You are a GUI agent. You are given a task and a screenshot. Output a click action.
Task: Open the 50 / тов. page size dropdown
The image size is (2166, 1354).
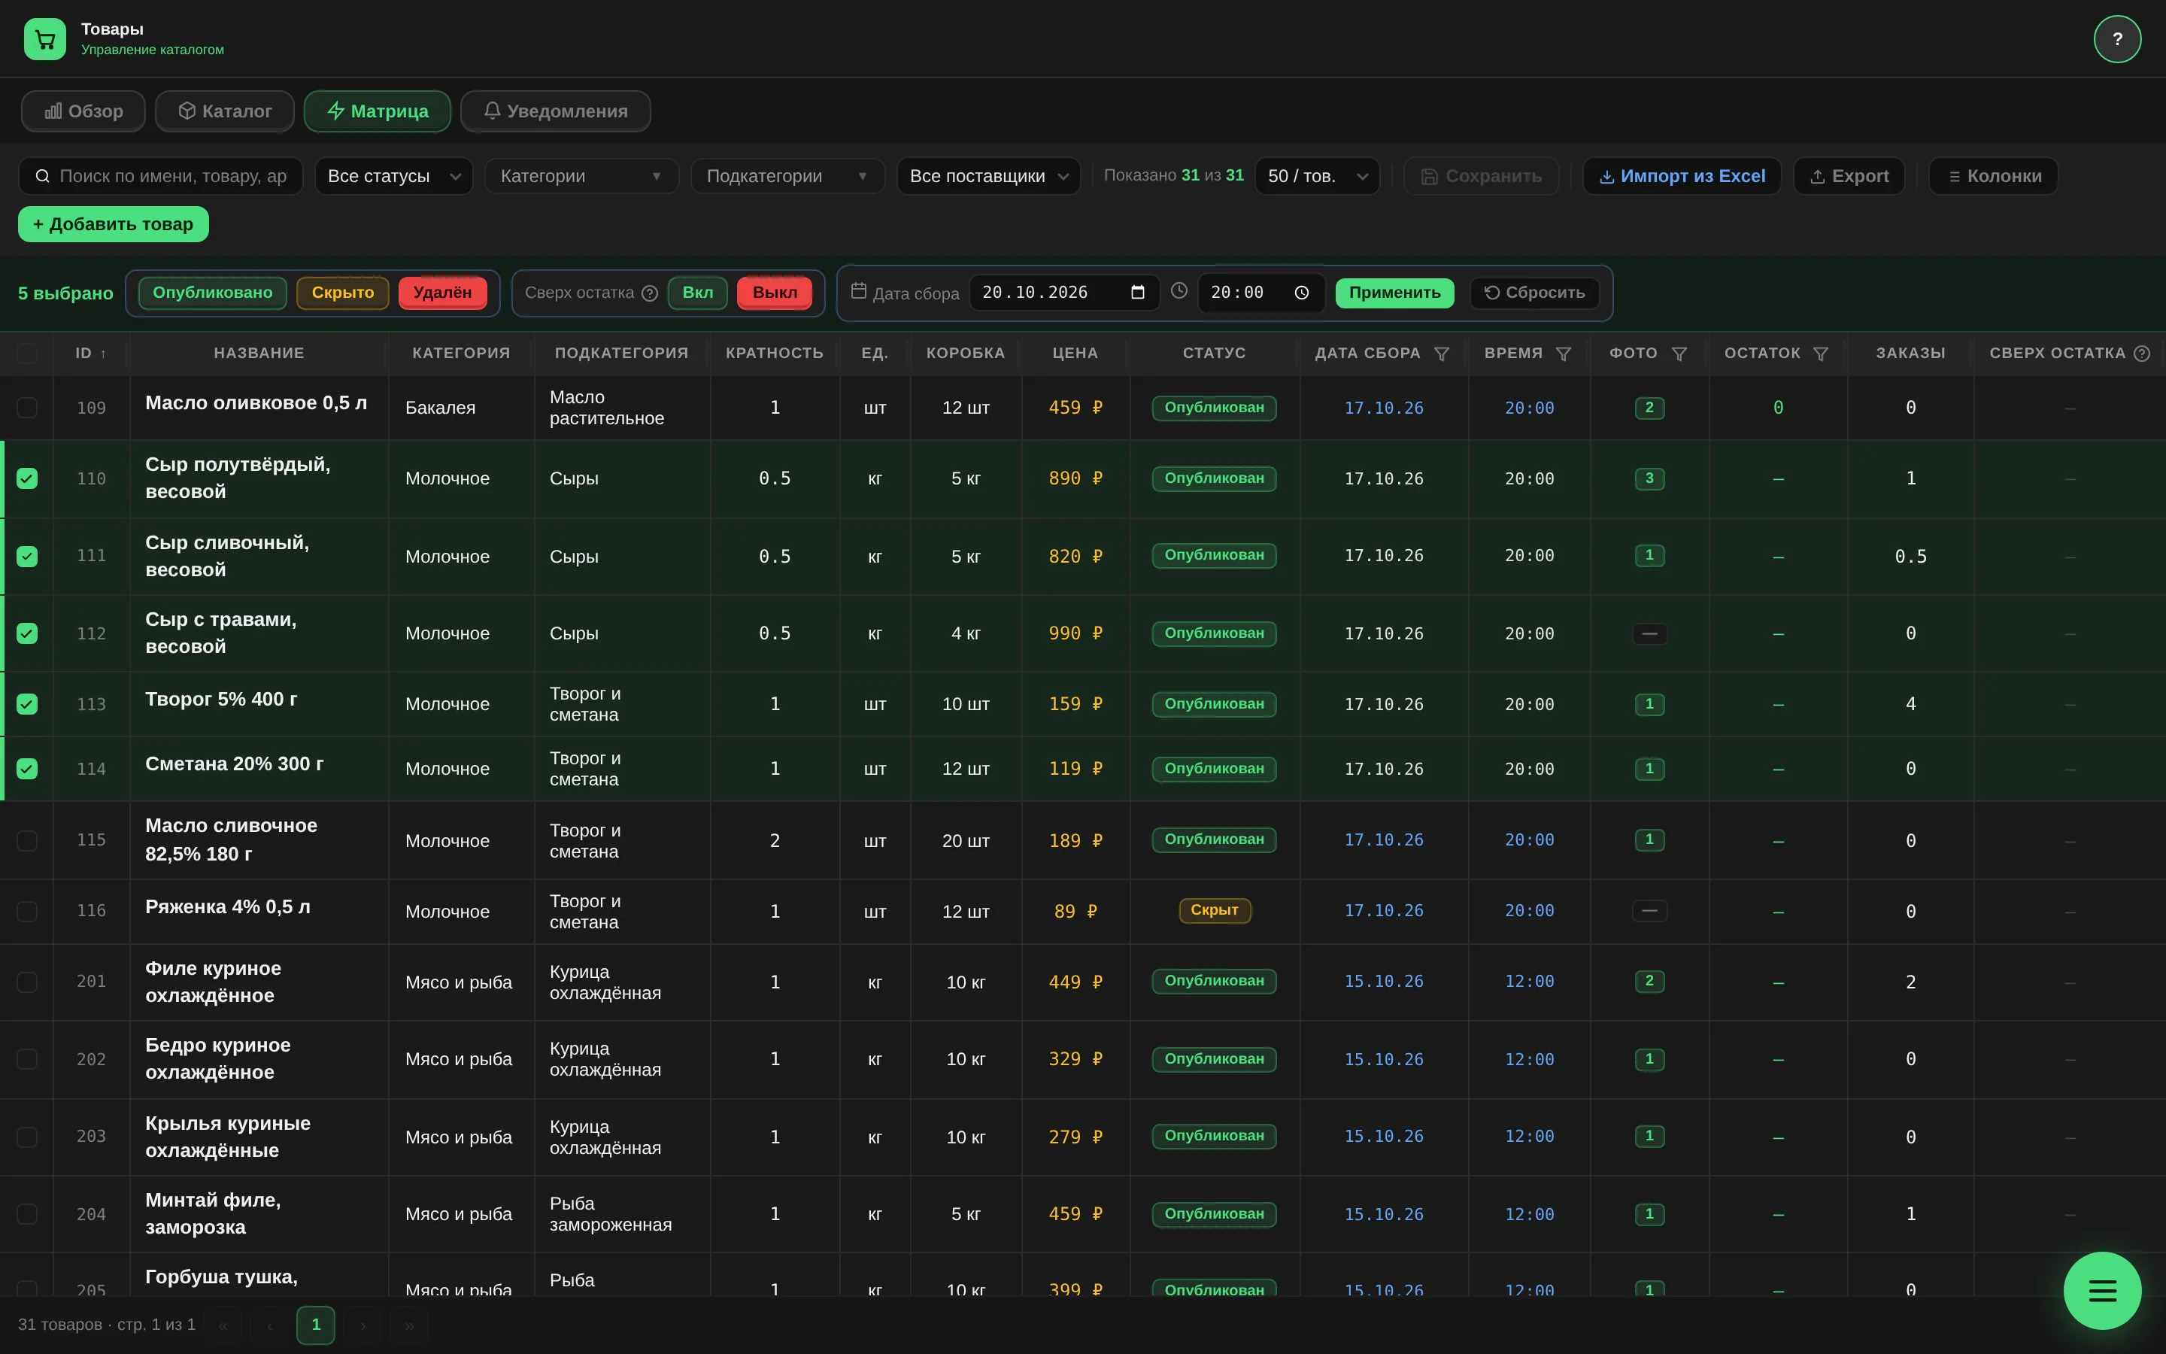coord(1318,177)
